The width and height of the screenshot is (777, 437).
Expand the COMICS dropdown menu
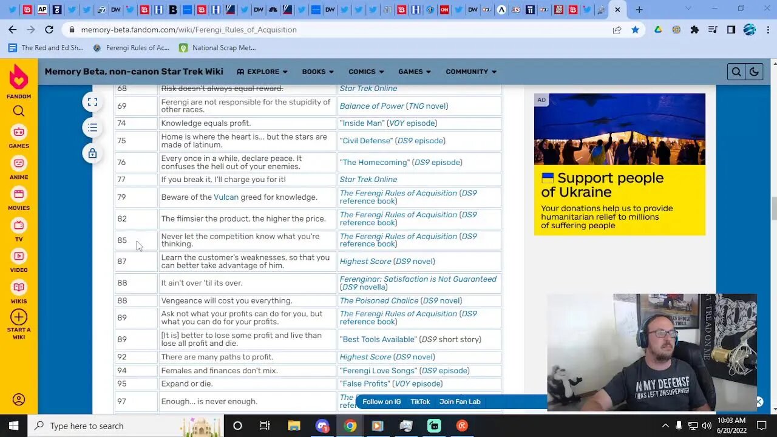point(366,72)
